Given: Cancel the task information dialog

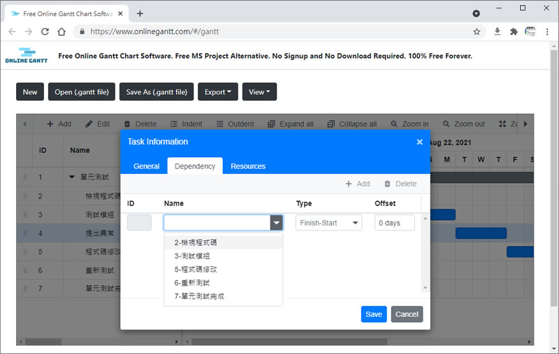Looking at the screenshot, I should coord(407,314).
